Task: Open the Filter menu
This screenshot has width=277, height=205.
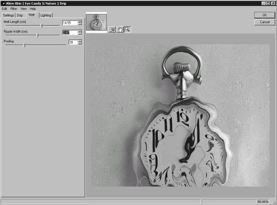Action: (13, 9)
